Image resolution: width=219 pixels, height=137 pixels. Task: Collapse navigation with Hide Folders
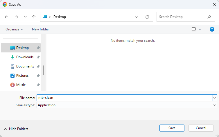[x=16, y=129]
